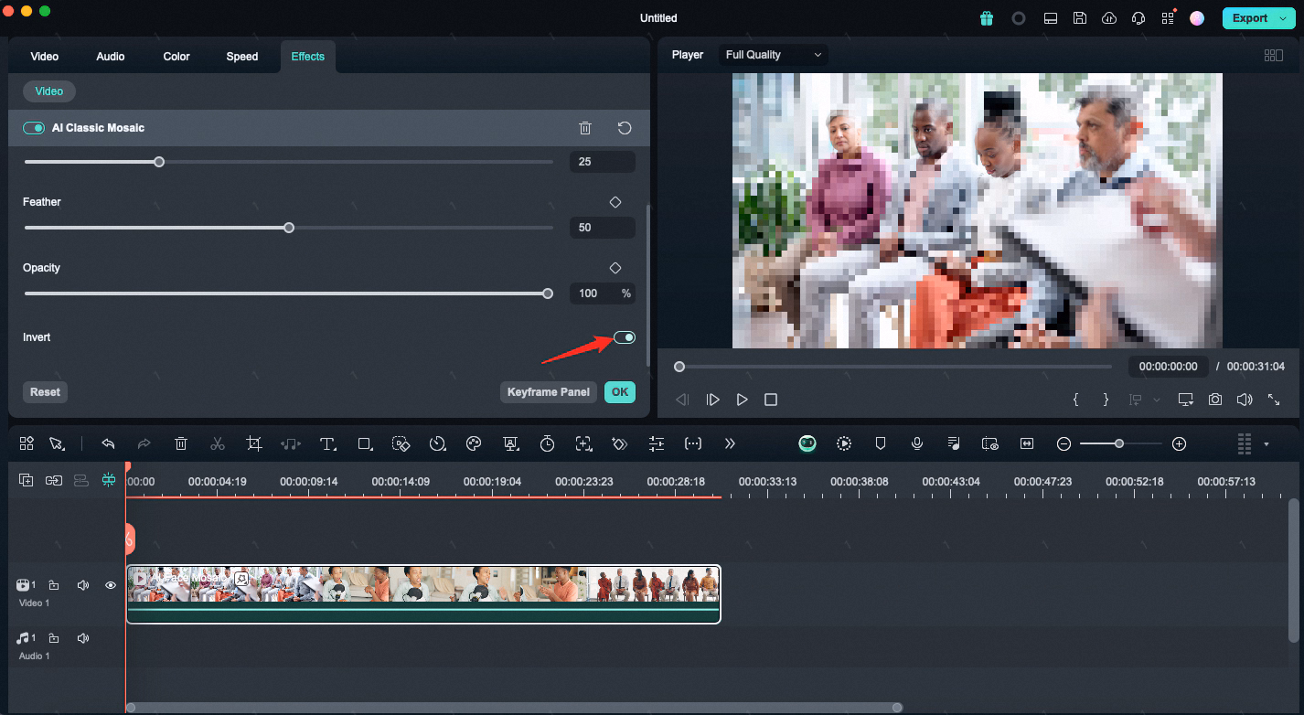Open the player volume speaker icon
Image resolution: width=1304 pixels, height=715 pixels.
(x=1245, y=400)
